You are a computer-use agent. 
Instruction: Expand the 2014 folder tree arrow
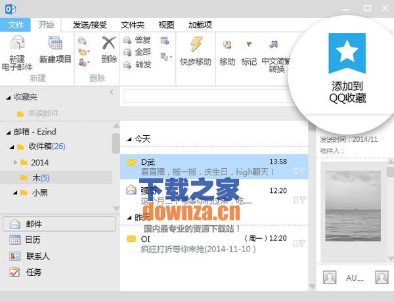point(16,162)
